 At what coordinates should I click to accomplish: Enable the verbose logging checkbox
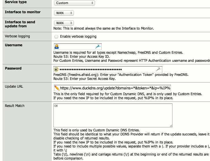(x=57, y=37)
